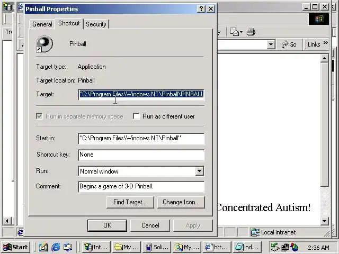Click the Print icon in Internet Explorer
339x254 pixels.
pyautogui.click(x=251, y=32)
